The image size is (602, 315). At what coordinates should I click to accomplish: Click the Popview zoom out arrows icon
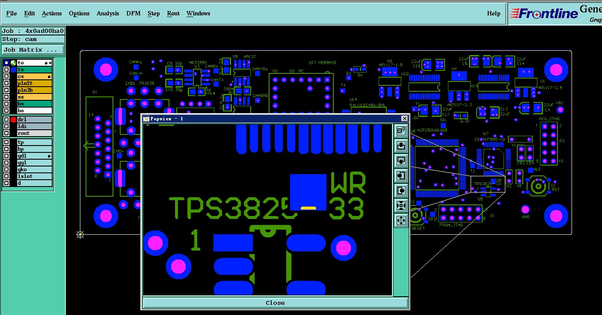[401, 220]
